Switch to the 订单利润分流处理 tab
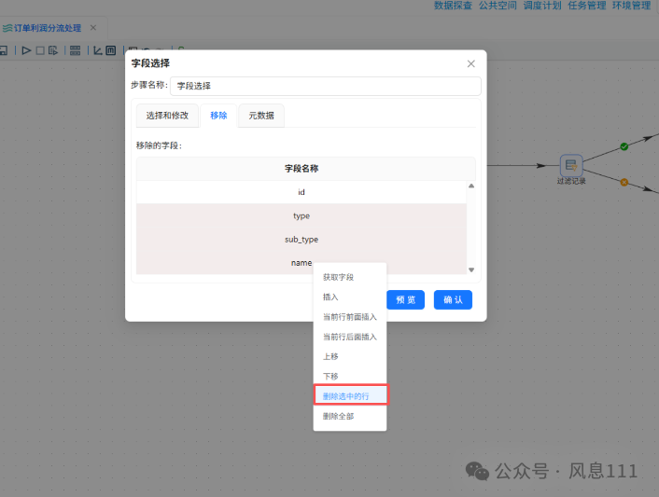Screen dimensions: 659x497 [x=47, y=28]
